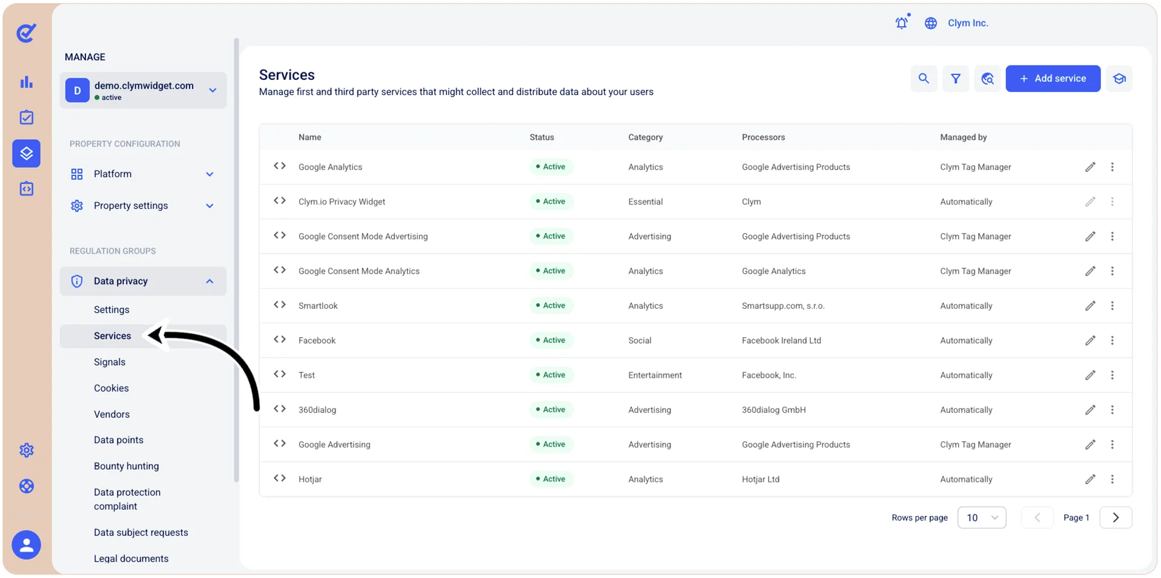Open the scan services magnifier-globe icon

pos(987,79)
